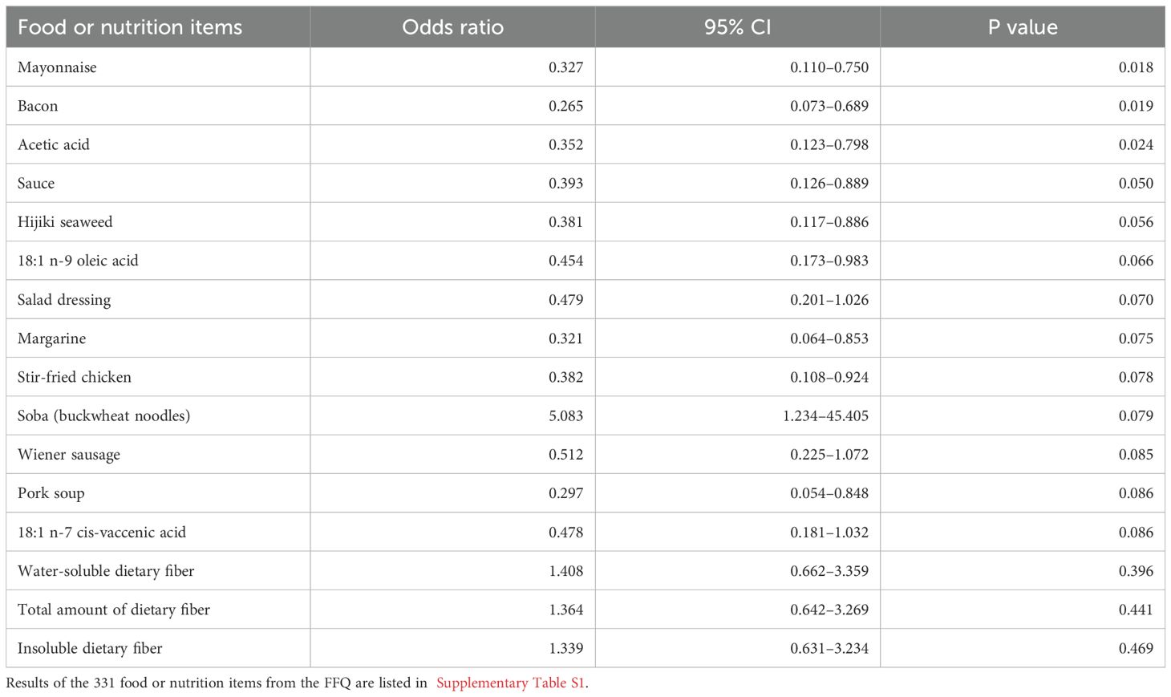Image resolution: width=1171 pixels, height=697 pixels.
Task: Click the Insoluble dietary fiber label
Action: 90,648
